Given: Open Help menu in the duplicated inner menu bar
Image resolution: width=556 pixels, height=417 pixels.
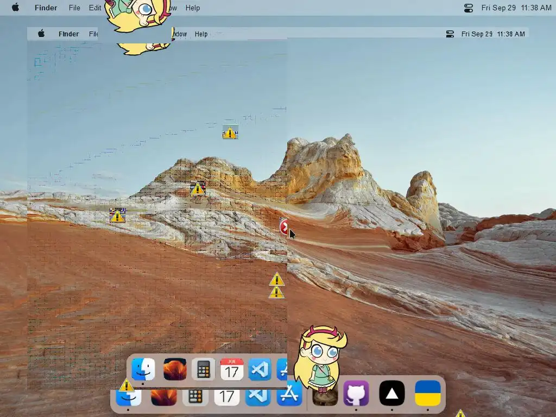Looking at the screenshot, I should click(201, 34).
